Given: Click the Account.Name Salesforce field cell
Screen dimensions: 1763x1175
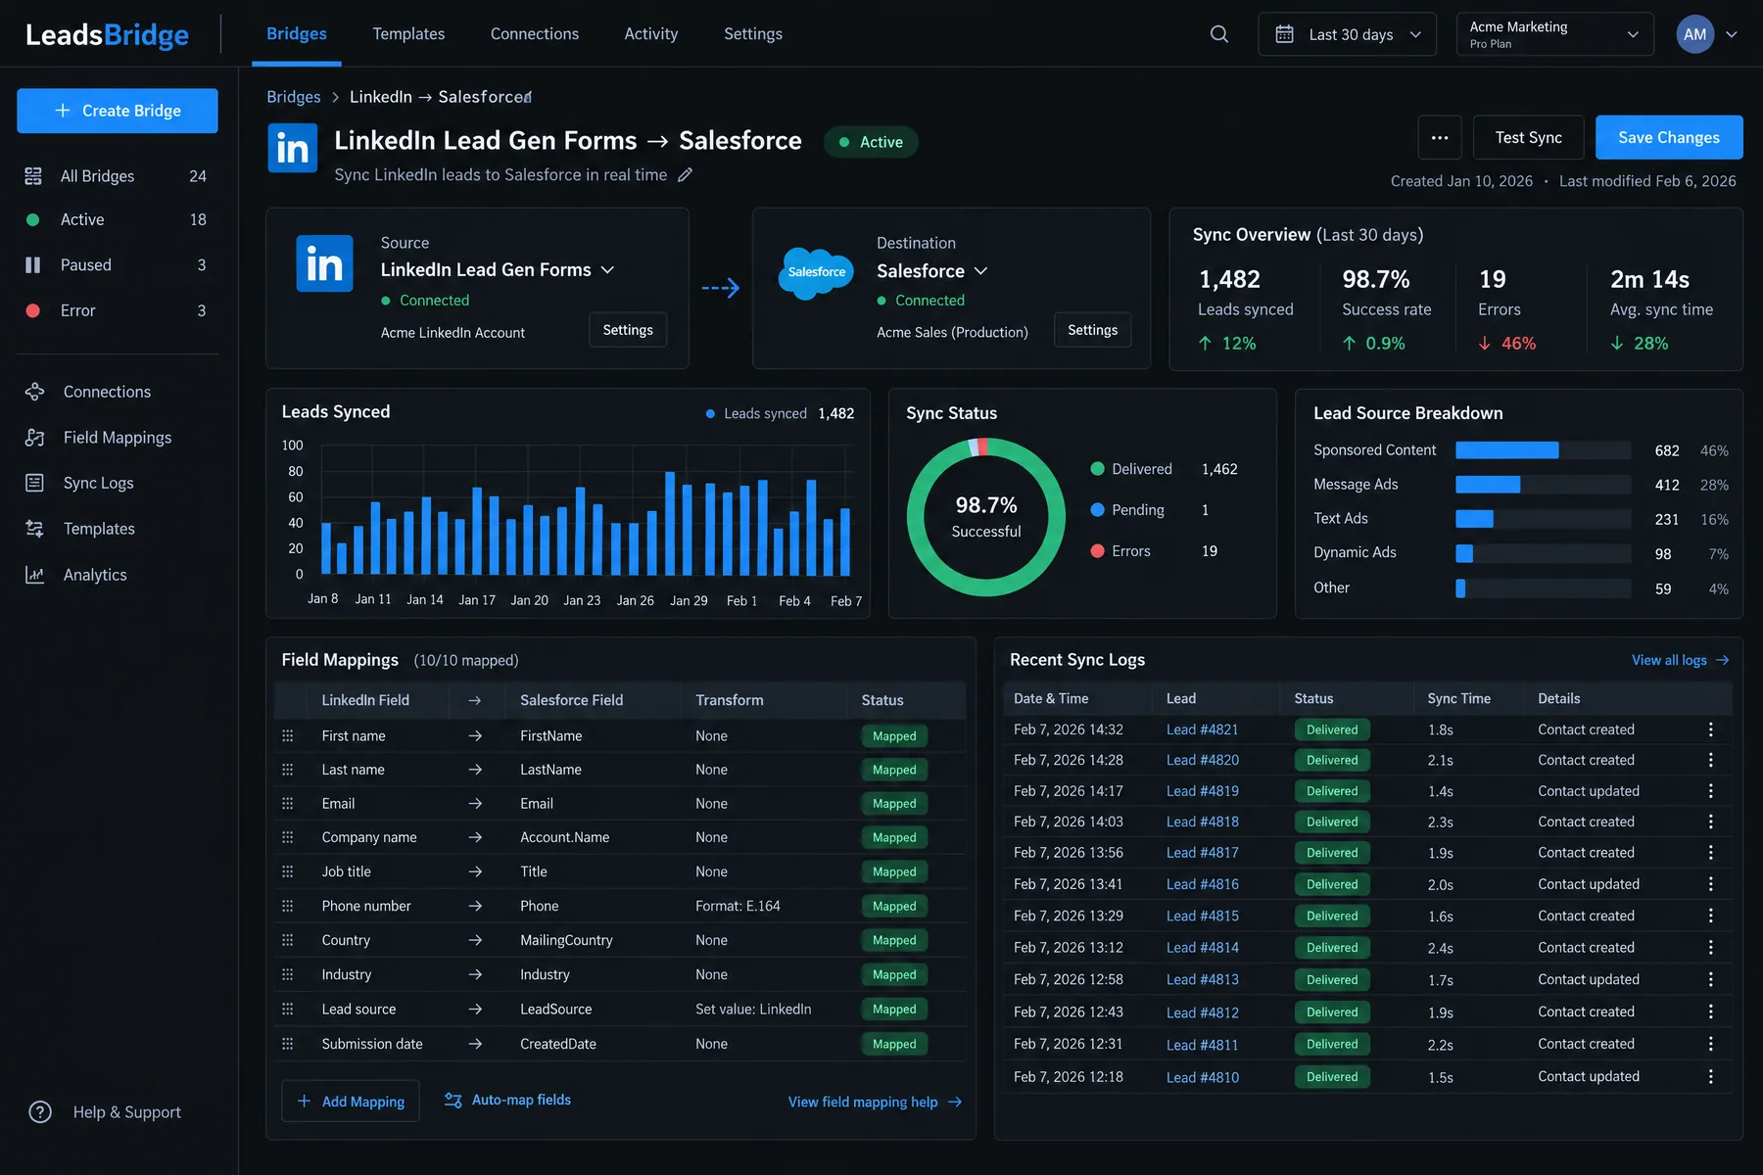Looking at the screenshot, I should 564,837.
